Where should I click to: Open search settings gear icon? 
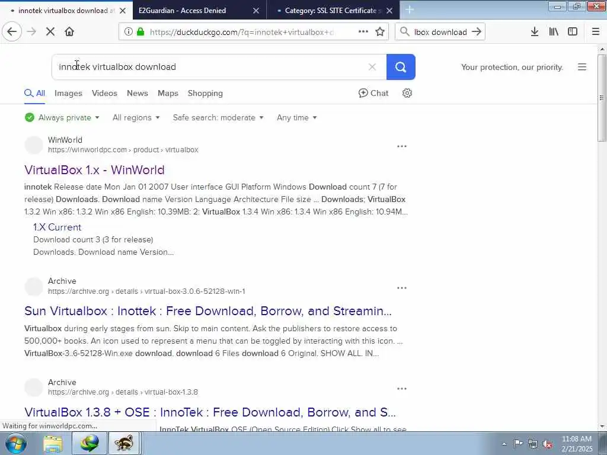point(407,93)
